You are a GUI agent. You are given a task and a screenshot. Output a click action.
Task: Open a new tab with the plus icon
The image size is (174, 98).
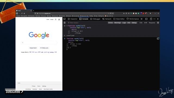point(33,11)
